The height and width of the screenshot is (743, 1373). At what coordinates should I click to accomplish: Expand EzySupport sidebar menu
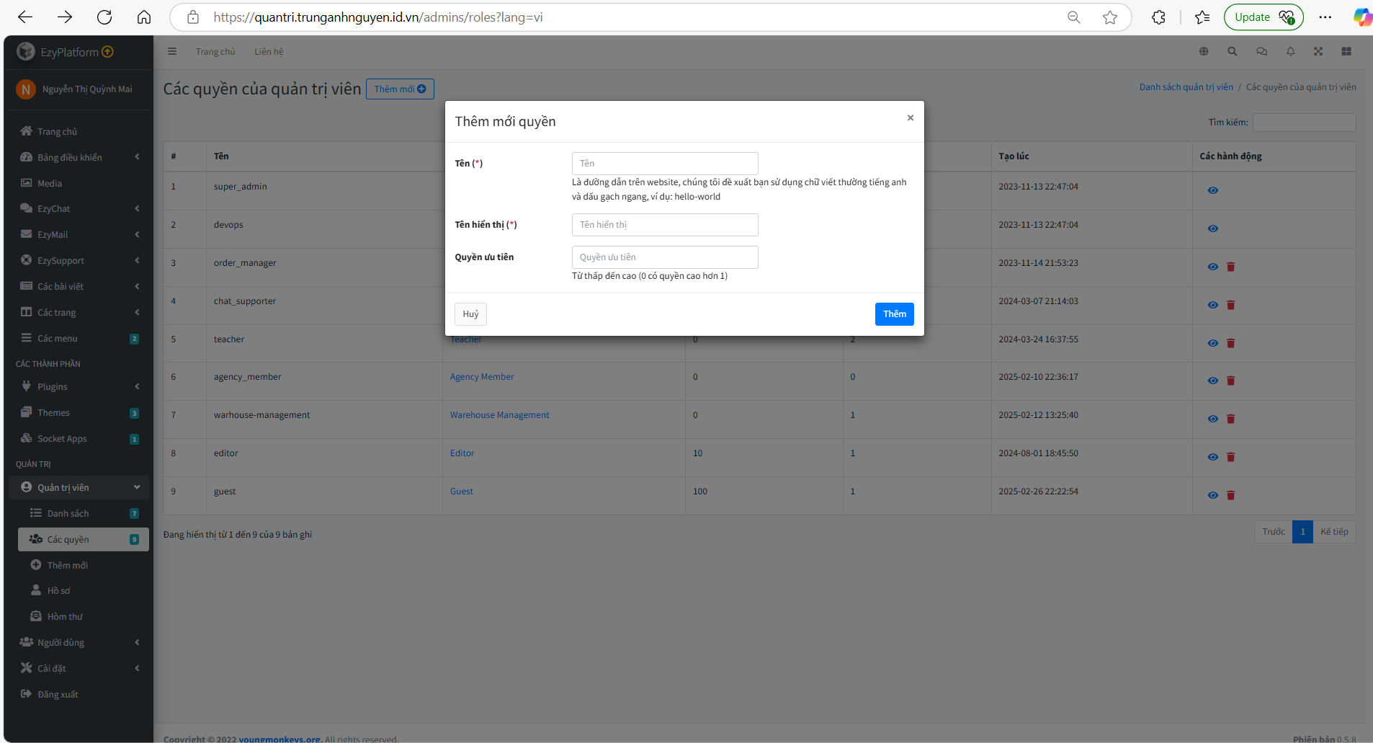79,261
